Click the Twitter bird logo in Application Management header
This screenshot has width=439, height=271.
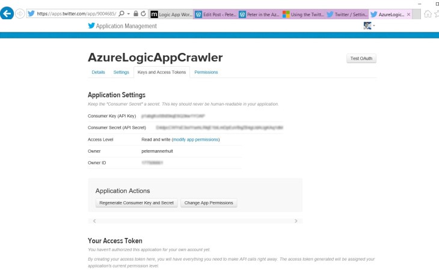click(x=91, y=26)
